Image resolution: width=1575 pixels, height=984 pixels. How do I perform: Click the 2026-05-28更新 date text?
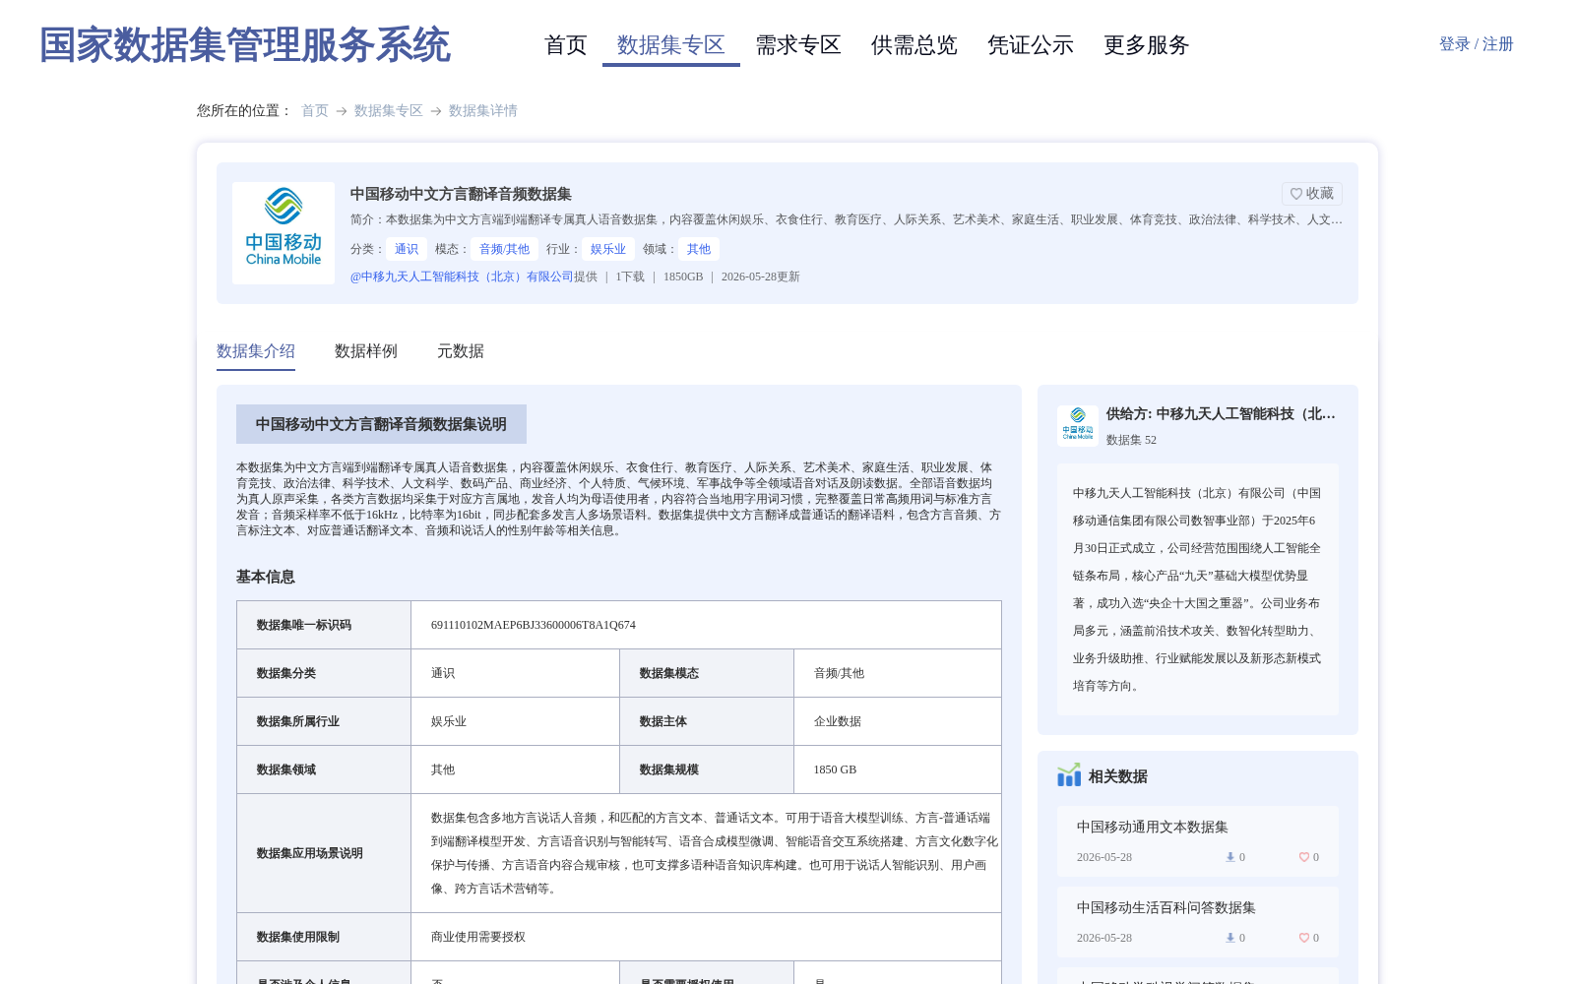click(x=761, y=277)
